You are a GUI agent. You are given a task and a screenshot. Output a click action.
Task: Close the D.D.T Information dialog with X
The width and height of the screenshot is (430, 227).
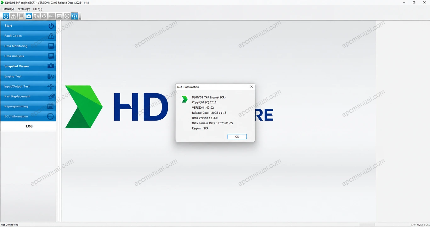pyautogui.click(x=251, y=87)
